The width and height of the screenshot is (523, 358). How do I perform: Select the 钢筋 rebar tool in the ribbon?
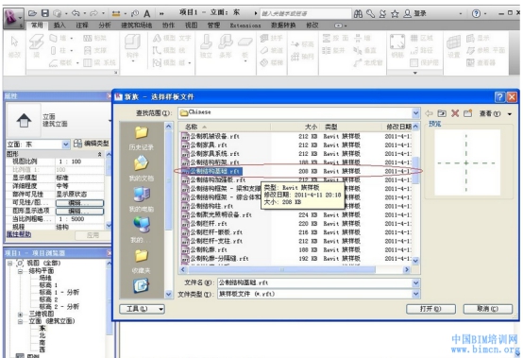click(x=397, y=46)
